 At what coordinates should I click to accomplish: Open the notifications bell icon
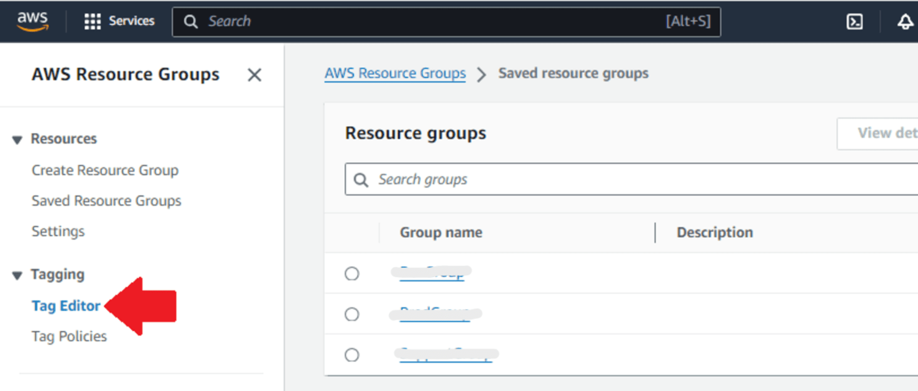click(x=905, y=22)
